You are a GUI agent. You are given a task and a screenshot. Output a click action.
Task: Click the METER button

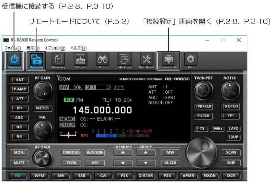coord(42,108)
